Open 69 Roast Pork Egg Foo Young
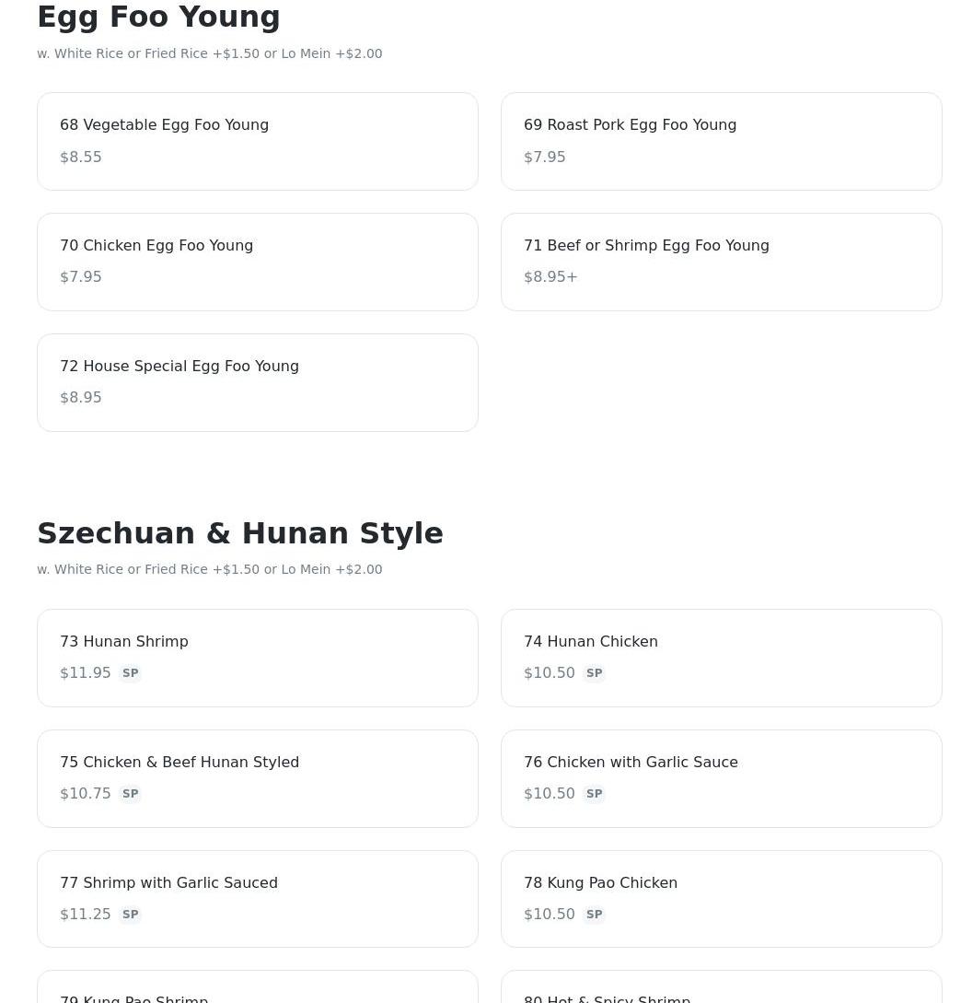This screenshot has height=1003, width=961. point(721,141)
